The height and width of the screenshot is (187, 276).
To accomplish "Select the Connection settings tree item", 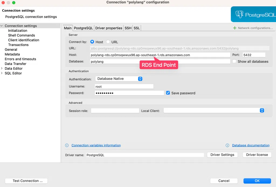I will point(21,26).
